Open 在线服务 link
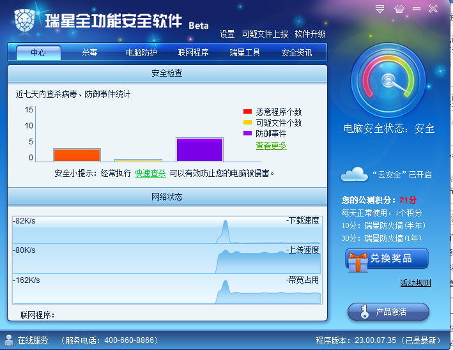Image resolution: width=453 pixels, height=350 pixels. tap(33, 340)
